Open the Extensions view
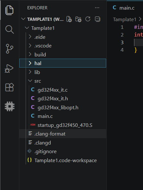This screenshot has height=190, width=143. pyautogui.click(x=10, y=87)
